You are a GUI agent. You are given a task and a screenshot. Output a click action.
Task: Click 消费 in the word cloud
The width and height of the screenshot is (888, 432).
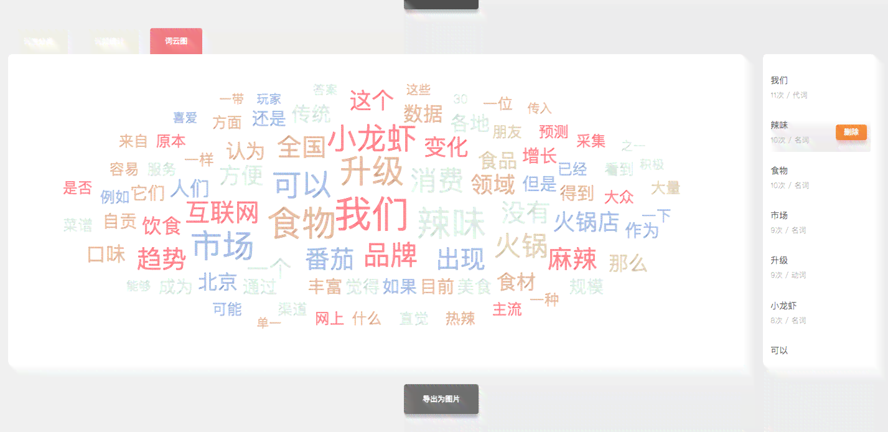[x=437, y=180]
